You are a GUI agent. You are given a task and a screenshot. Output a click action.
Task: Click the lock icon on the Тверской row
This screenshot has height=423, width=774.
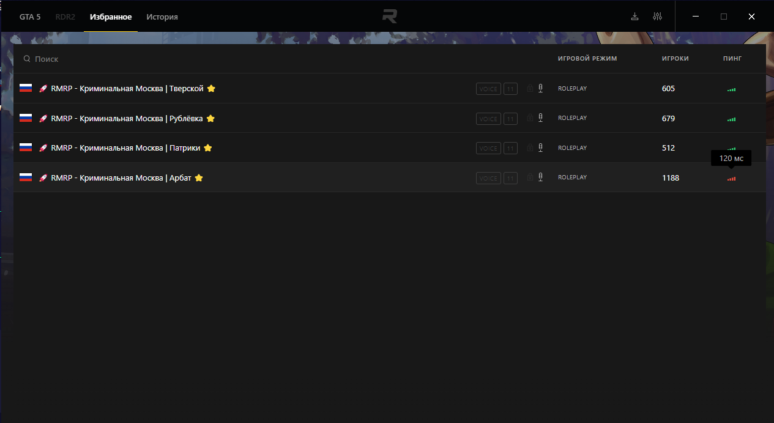pos(530,88)
